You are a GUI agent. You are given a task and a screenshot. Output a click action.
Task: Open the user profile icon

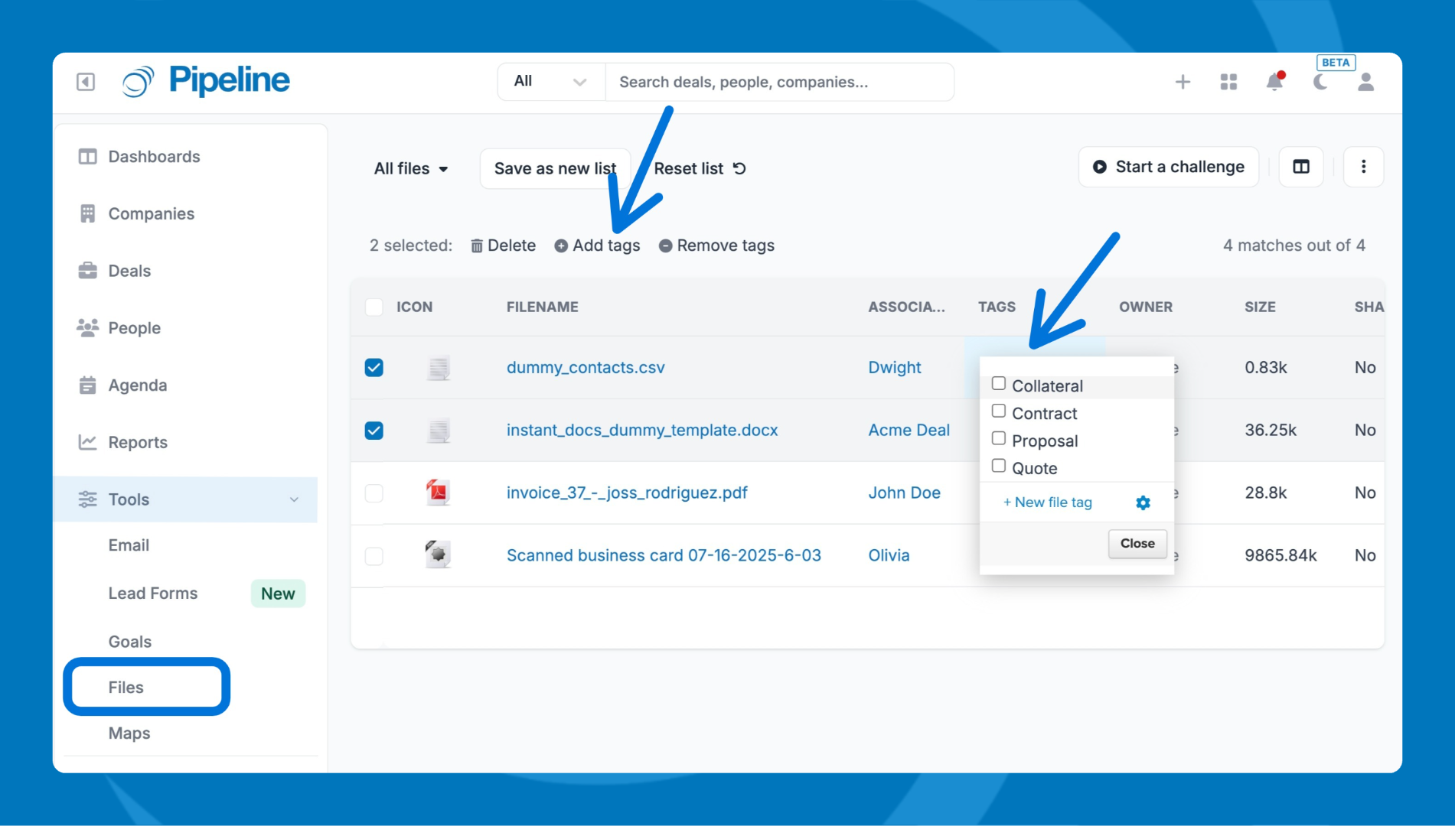point(1365,82)
